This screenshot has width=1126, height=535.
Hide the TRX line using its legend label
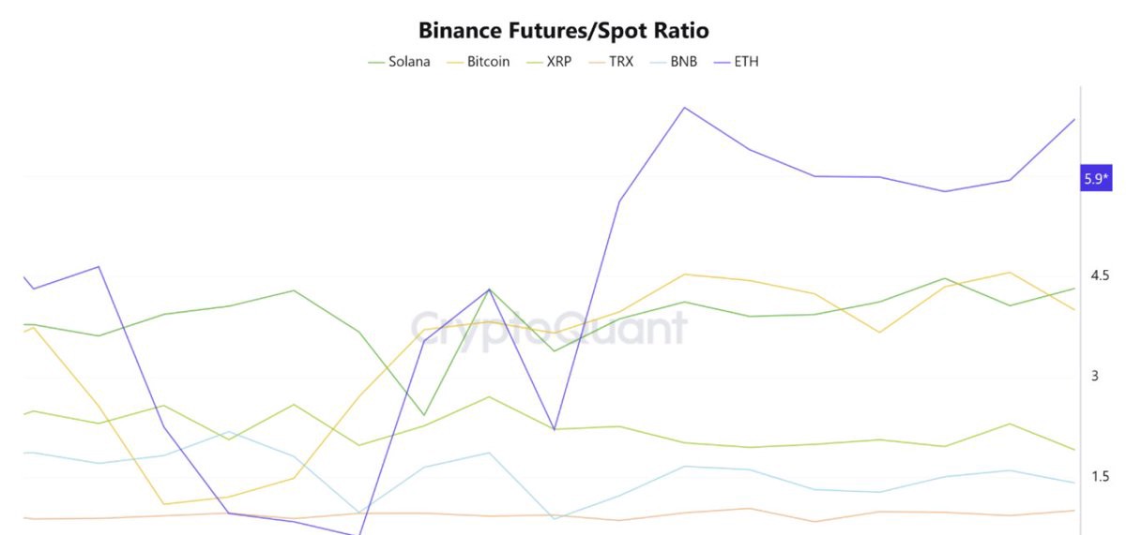(x=621, y=62)
